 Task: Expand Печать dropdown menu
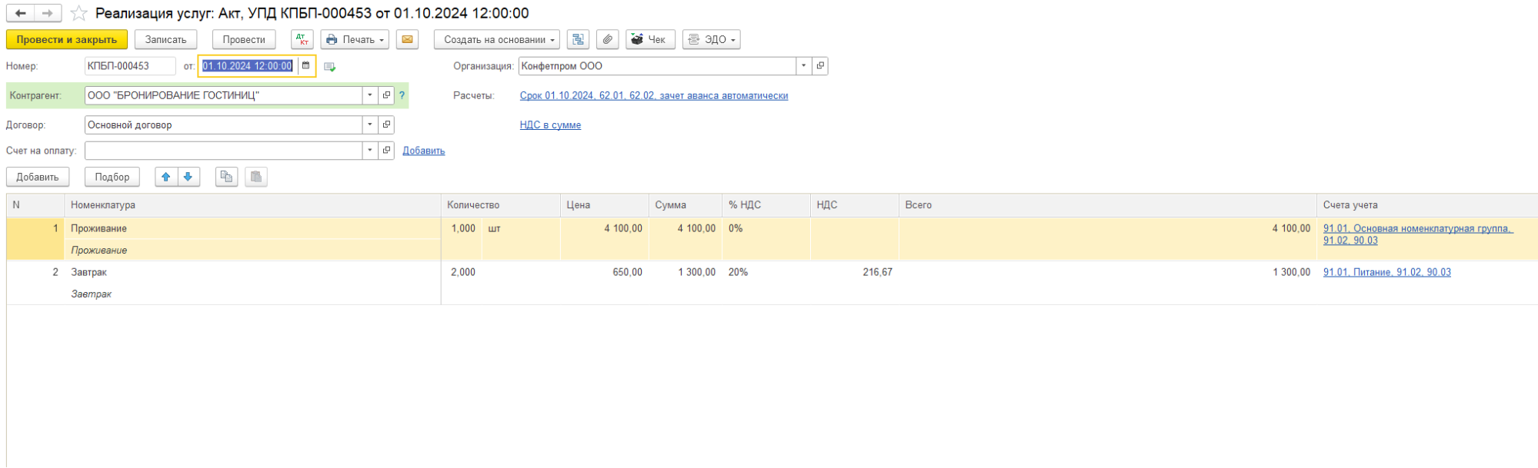(355, 39)
